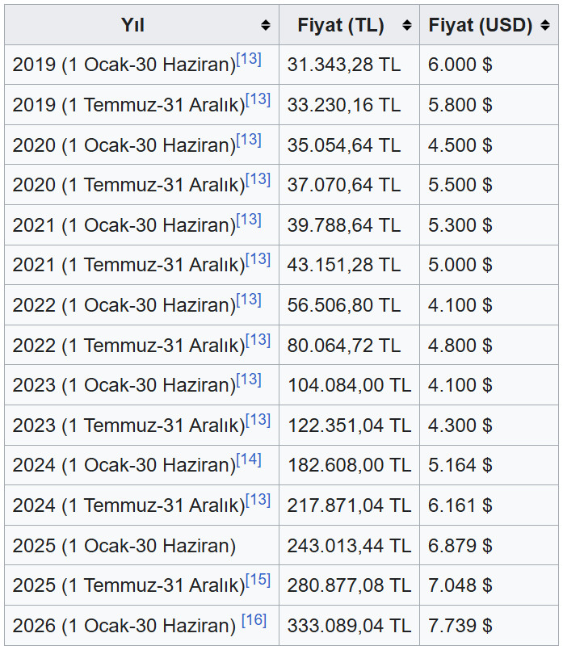Click the 104.084,00 TL cell
This screenshot has height=650, width=563.
tap(349, 385)
